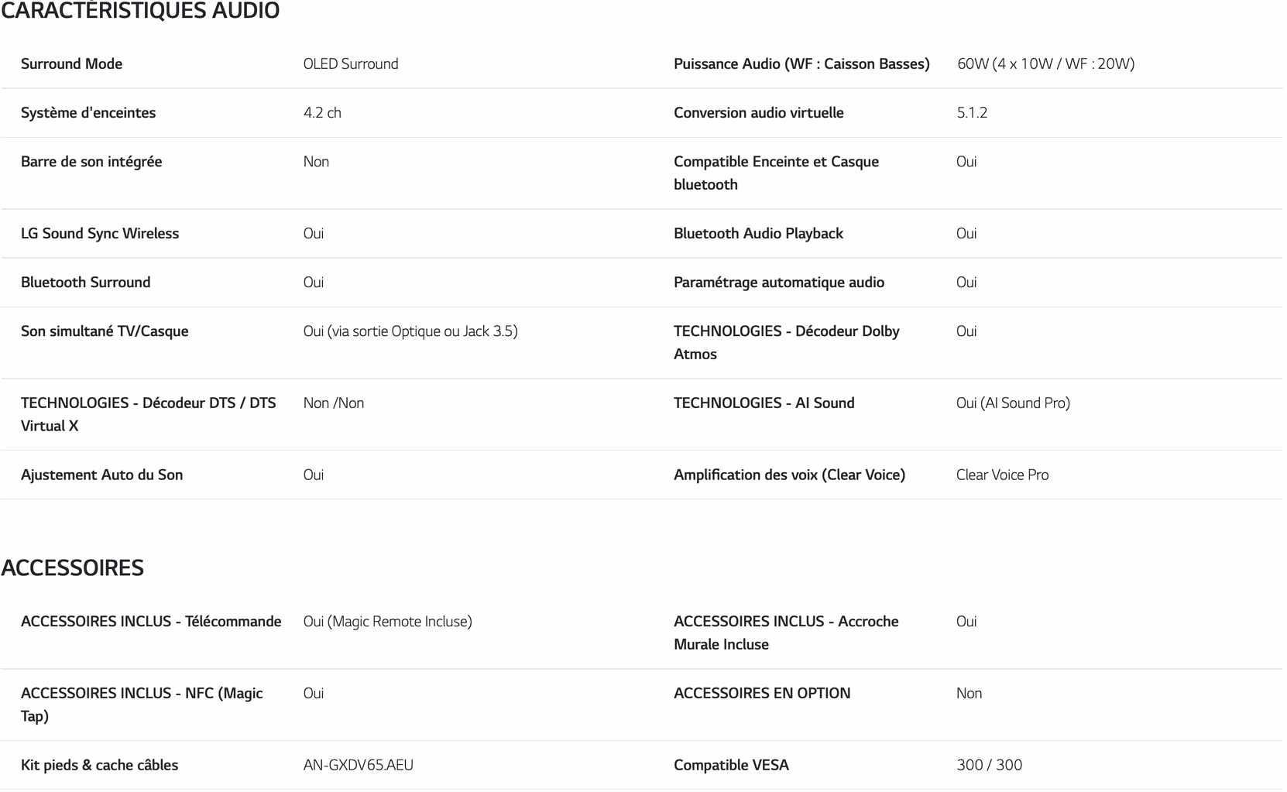This screenshot has width=1287, height=792.
Task: Click the Bluetooth Audio Playback label
Action: pyautogui.click(x=758, y=233)
